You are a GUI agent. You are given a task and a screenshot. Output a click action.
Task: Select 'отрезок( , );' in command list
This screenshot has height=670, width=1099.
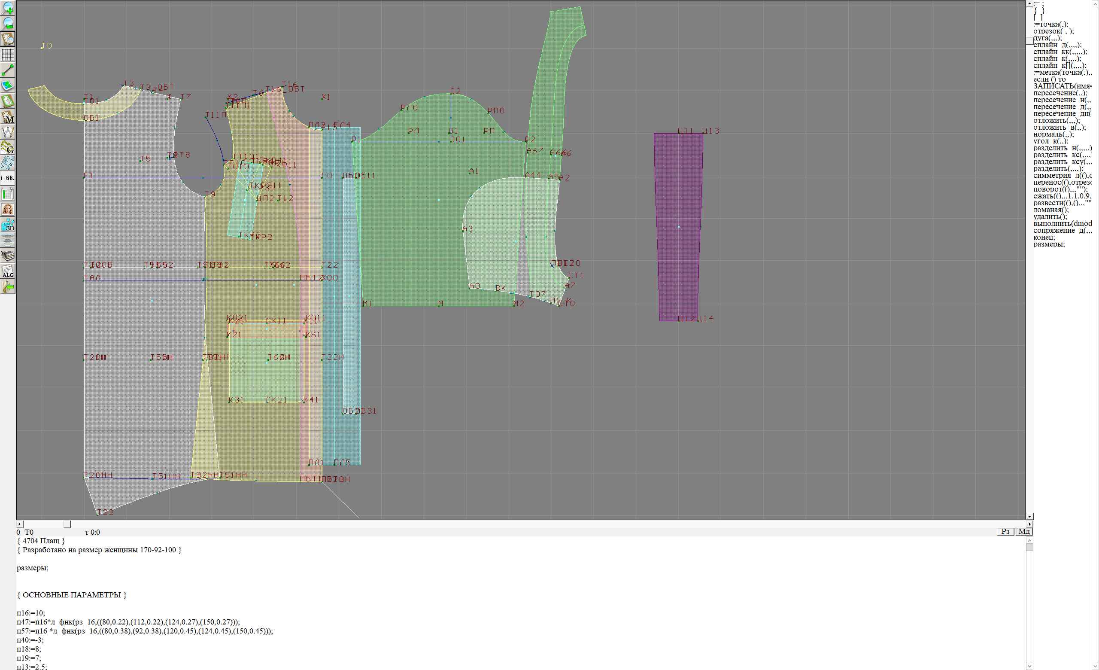pos(1053,31)
